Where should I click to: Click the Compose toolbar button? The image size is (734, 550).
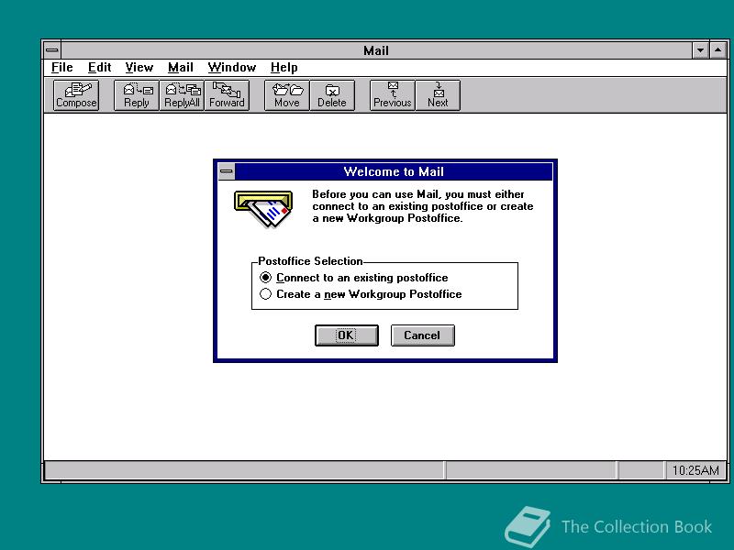pos(76,95)
